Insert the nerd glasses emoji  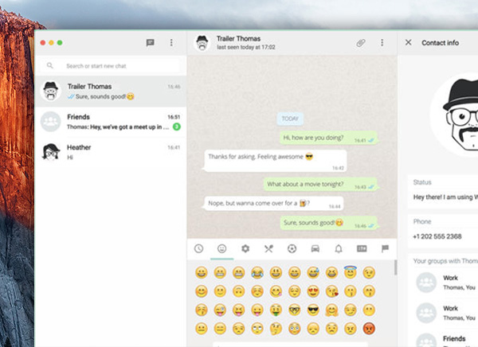(x=295, y=310)
